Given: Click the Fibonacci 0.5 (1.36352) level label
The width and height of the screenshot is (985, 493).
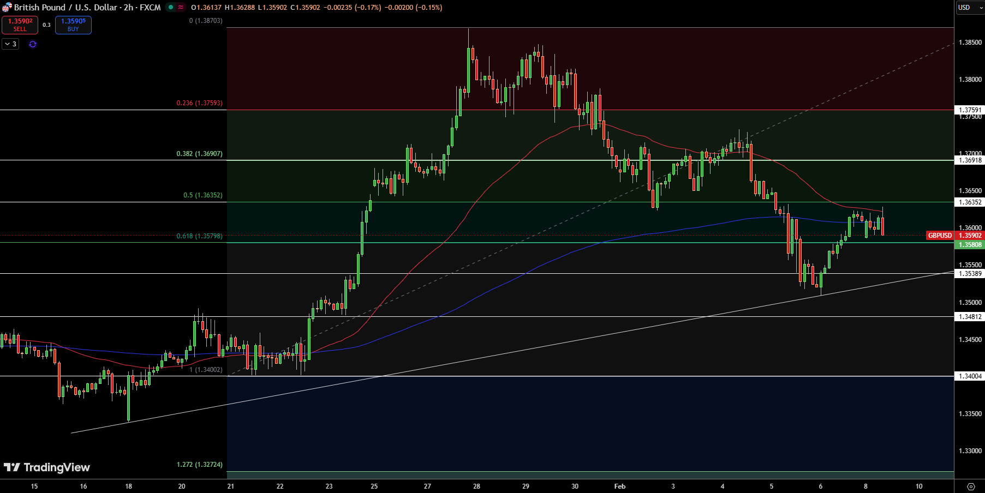Looking at the screenshot, I should tap(202, 195).
